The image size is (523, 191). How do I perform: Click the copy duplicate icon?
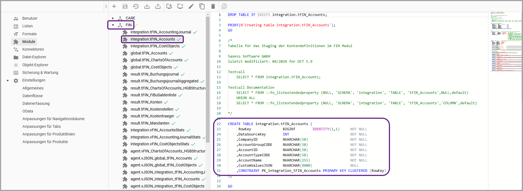[x=202, y=6]
